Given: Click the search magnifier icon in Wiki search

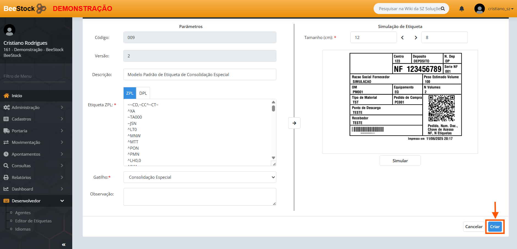Looking at the screenshot, I should click(x=443, y=9).
